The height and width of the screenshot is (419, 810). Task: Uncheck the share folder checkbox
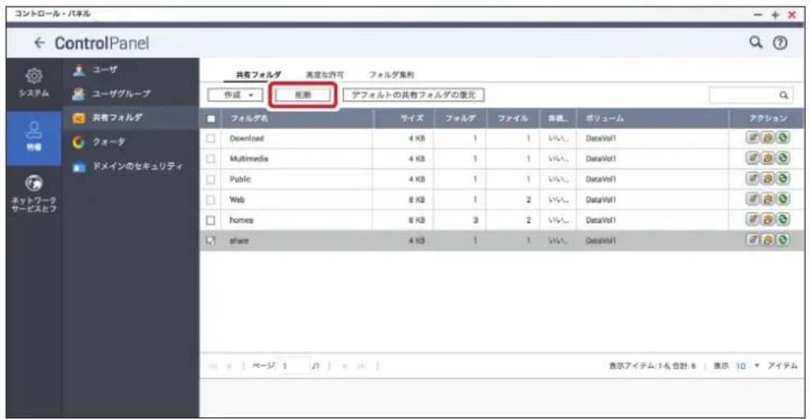[x=211, y=240]
